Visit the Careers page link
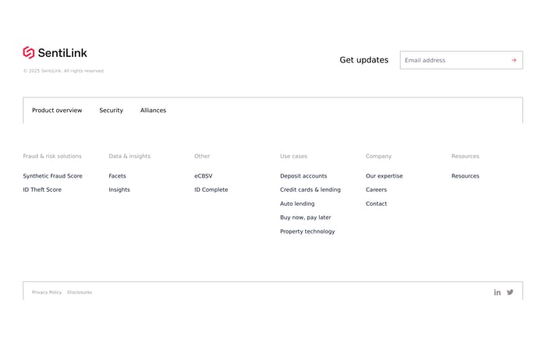This screenshot has height=346, width=546. pyautogui.click(x=376, y=190)
